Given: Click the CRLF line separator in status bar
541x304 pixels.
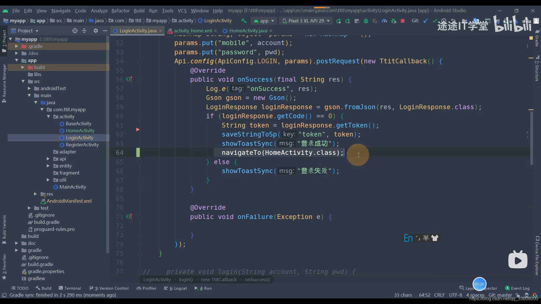Looking at the screenshot, I should pos(439,295).
